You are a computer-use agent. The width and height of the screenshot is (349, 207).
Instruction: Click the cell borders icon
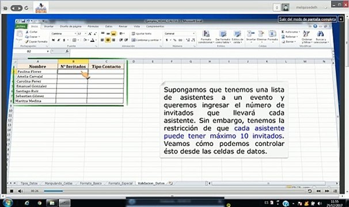pyautogui.click(x=74, y=40)
